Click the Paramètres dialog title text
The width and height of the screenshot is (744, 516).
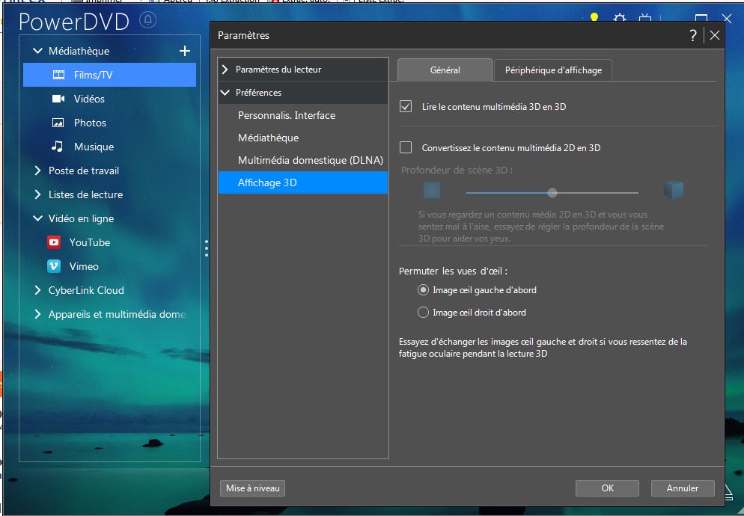click(x=243, y=35)
